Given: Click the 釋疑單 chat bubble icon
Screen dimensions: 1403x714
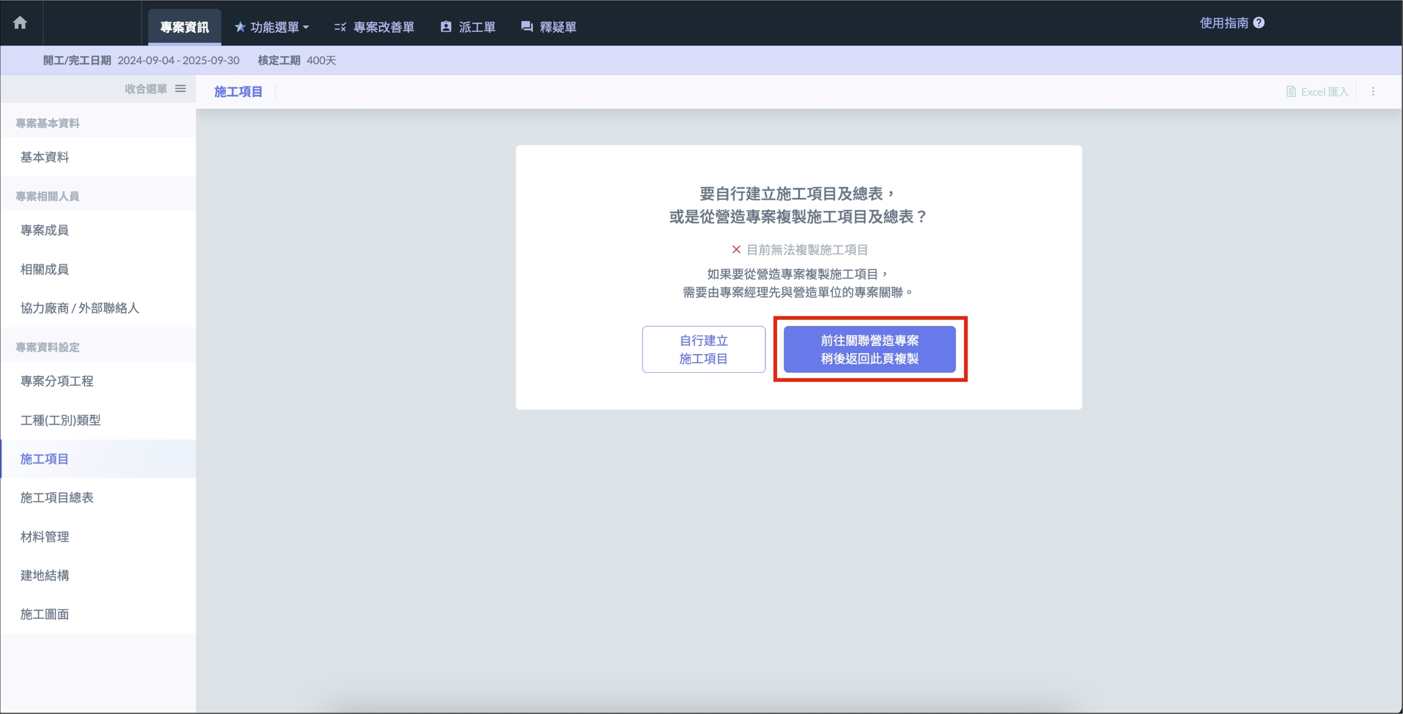Looking at the screenshot, I should [527, 27].
